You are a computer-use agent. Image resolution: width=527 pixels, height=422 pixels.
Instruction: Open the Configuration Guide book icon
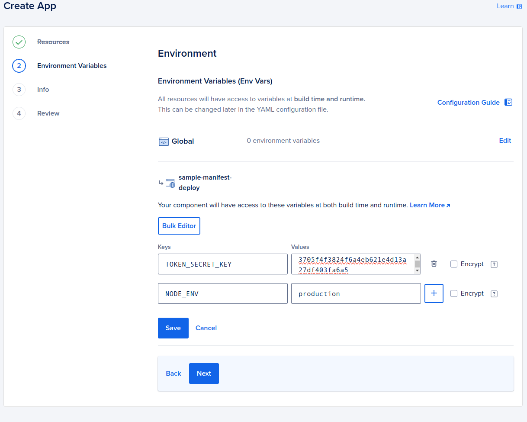point(508,102)
